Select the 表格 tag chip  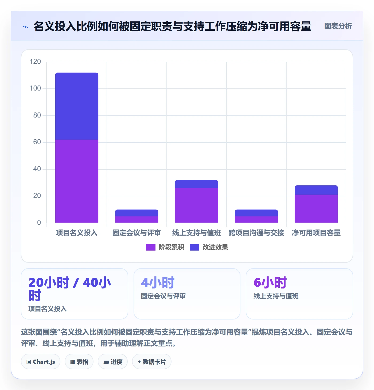pyautogui.click(x=79, y=362)
